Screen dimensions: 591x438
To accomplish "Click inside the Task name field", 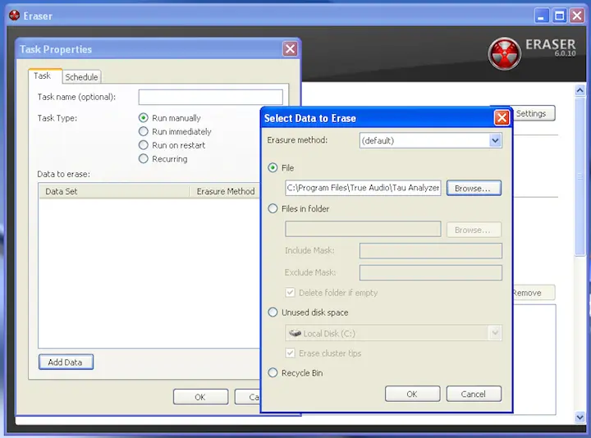I will [x=210, y=97].
